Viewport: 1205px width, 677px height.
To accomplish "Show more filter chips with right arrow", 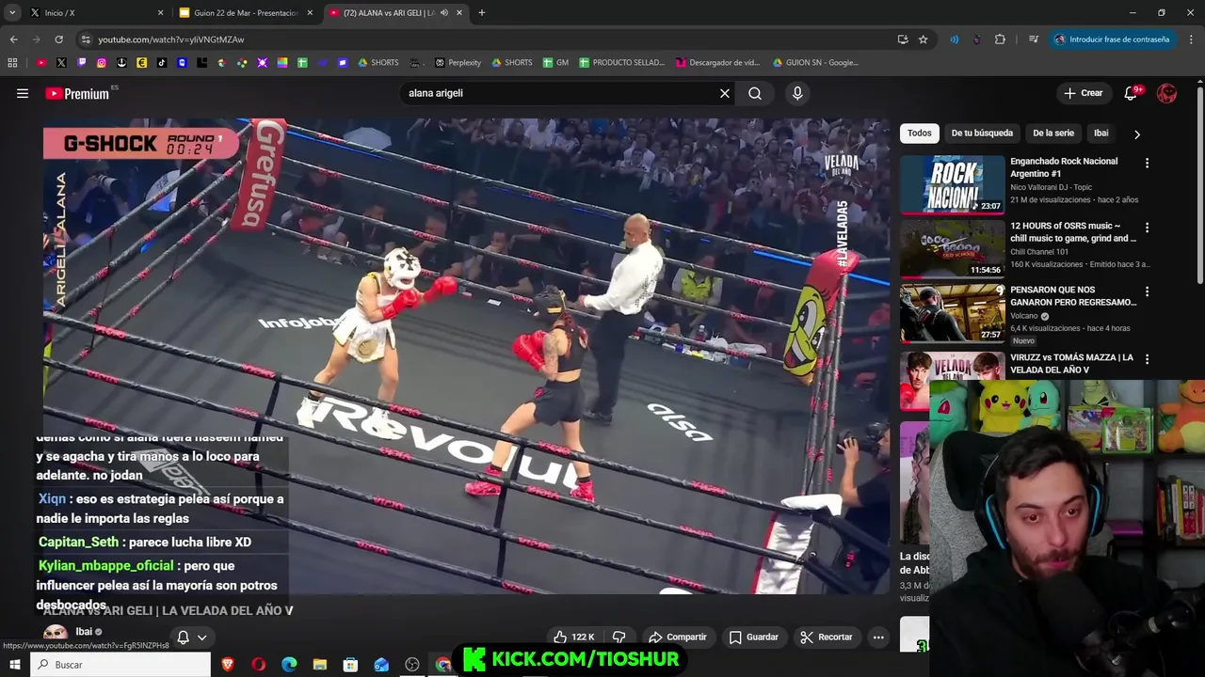I will point(1137,134).
